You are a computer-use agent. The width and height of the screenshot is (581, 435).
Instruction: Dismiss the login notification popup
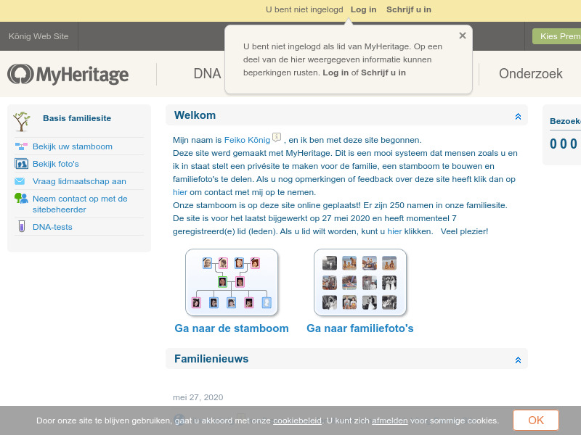462,35
